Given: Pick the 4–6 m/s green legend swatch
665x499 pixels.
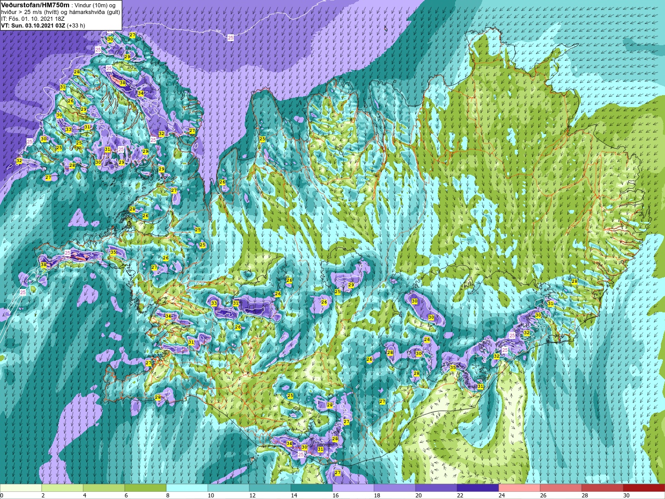Looking at the screenshot, I should point(104,488).
